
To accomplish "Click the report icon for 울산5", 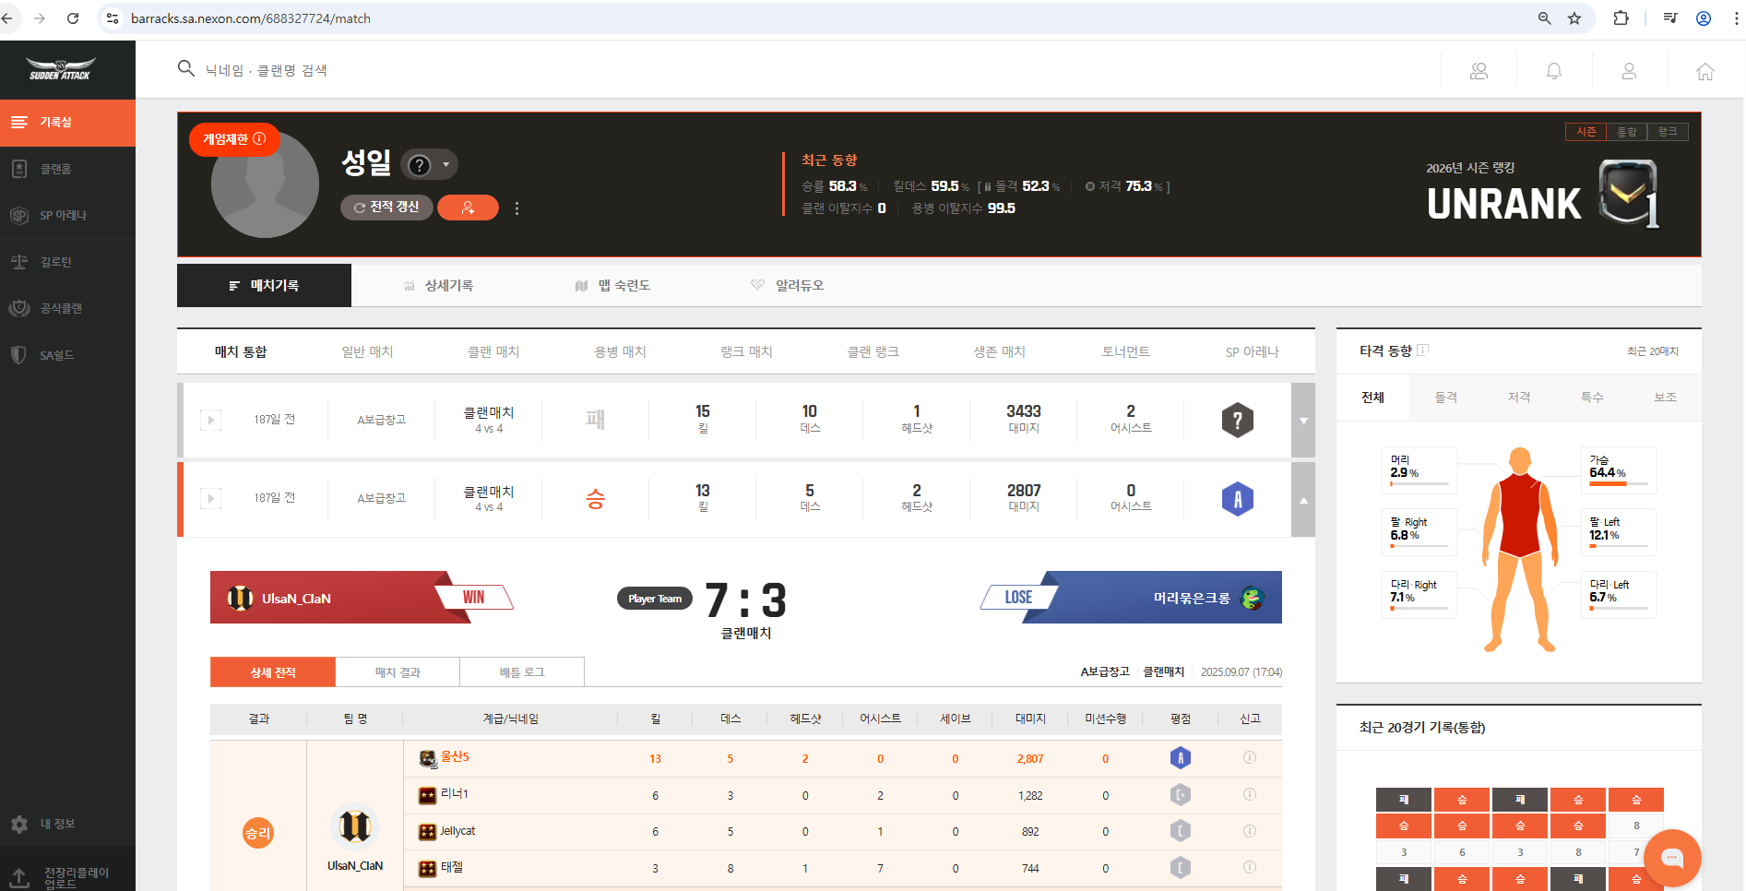I will [x=1250, y=757].
